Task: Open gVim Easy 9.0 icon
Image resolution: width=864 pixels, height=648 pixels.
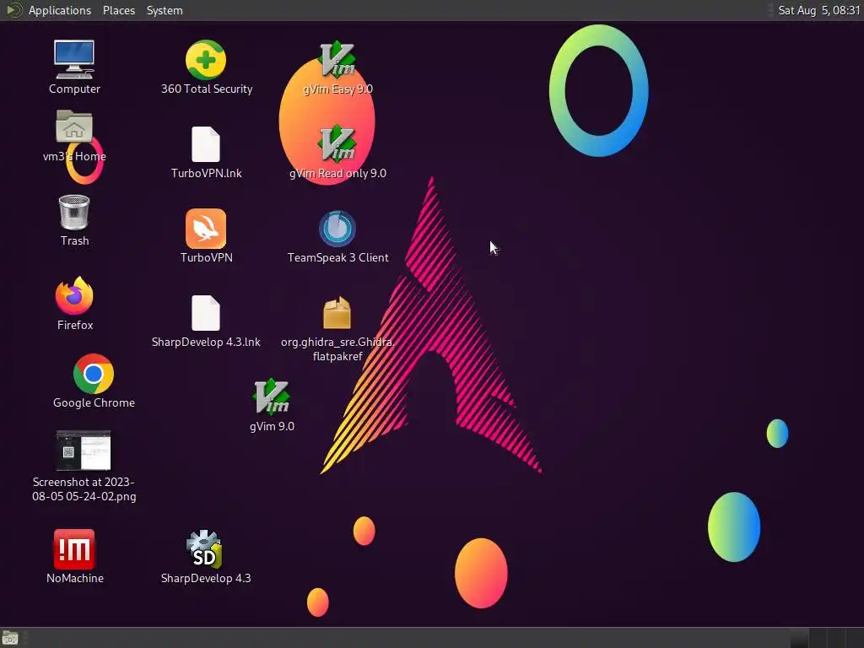Action: pos(337,60)
